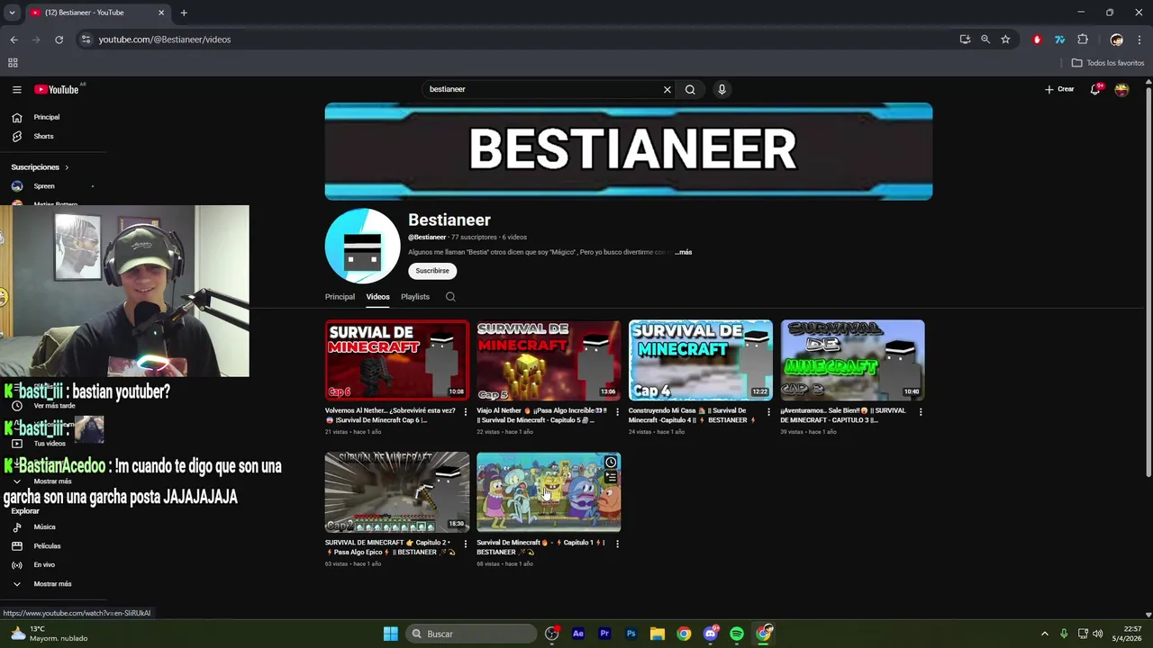The height and width of the screenshot is (648, 1153).
Task: Go to Principal in the sidebar
Action: point(46,117)
